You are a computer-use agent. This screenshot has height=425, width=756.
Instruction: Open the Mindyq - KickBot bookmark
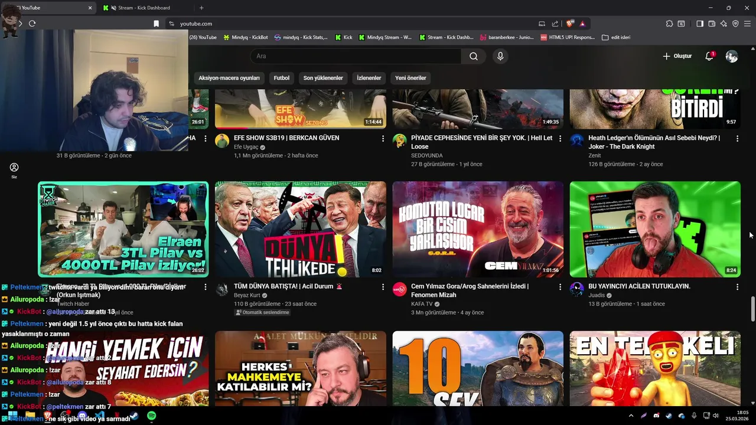(x=245, y=37)
